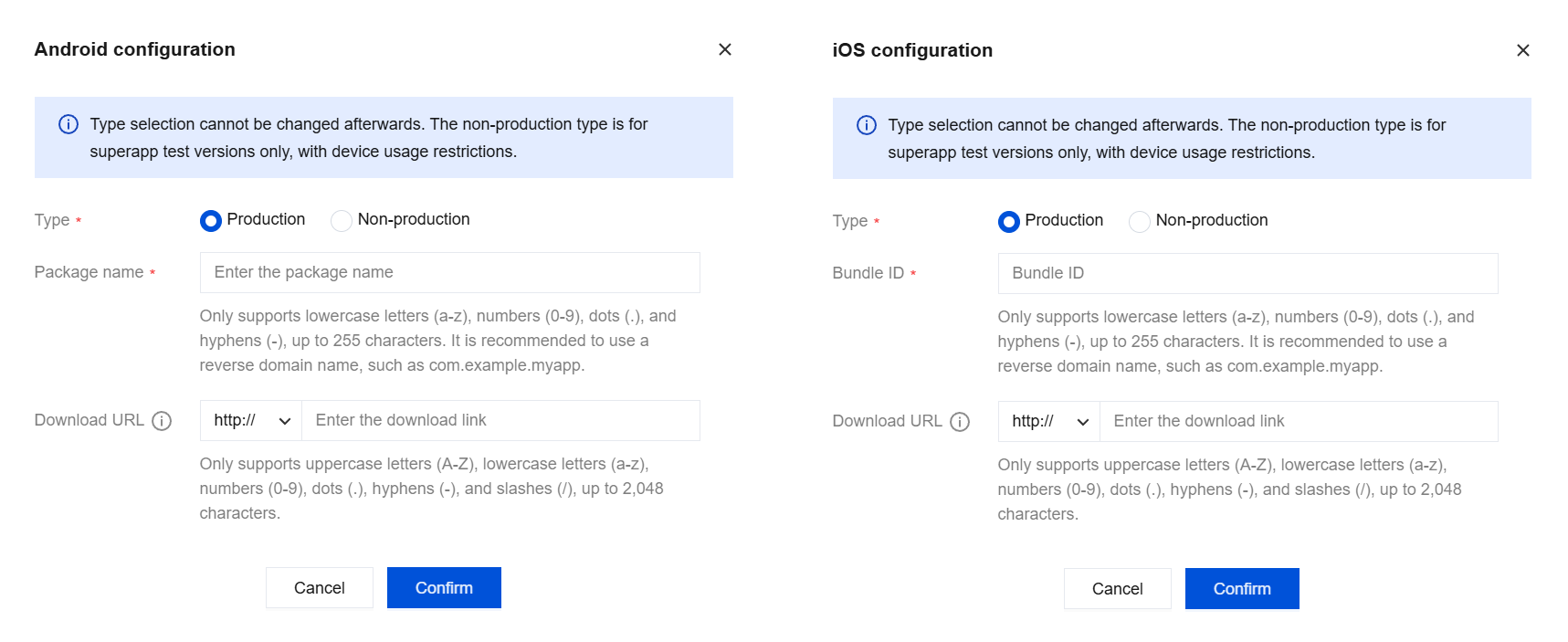Click the Android download link field
The width and height of the screenshot is (1568, 642).
(x=500, y=421)
